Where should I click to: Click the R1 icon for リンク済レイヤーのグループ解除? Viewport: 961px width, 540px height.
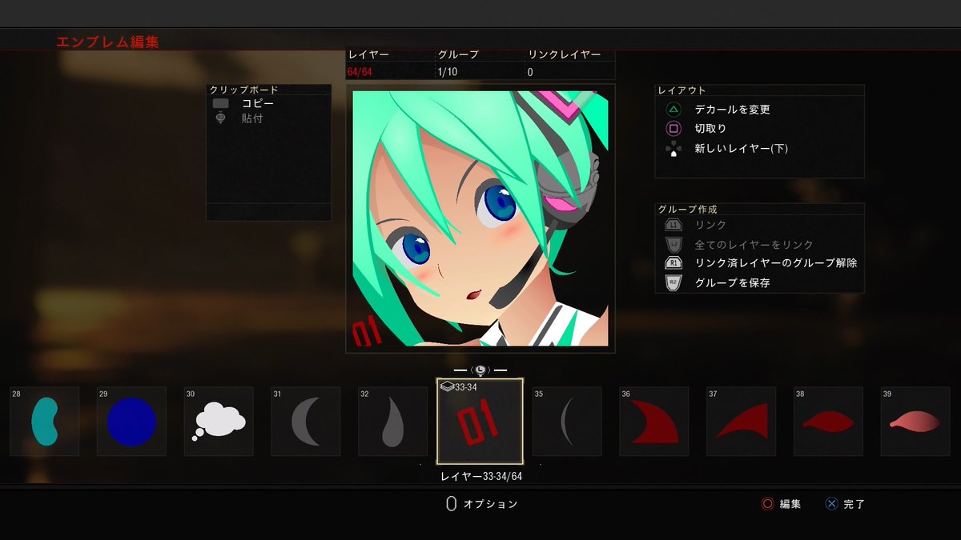674,262
